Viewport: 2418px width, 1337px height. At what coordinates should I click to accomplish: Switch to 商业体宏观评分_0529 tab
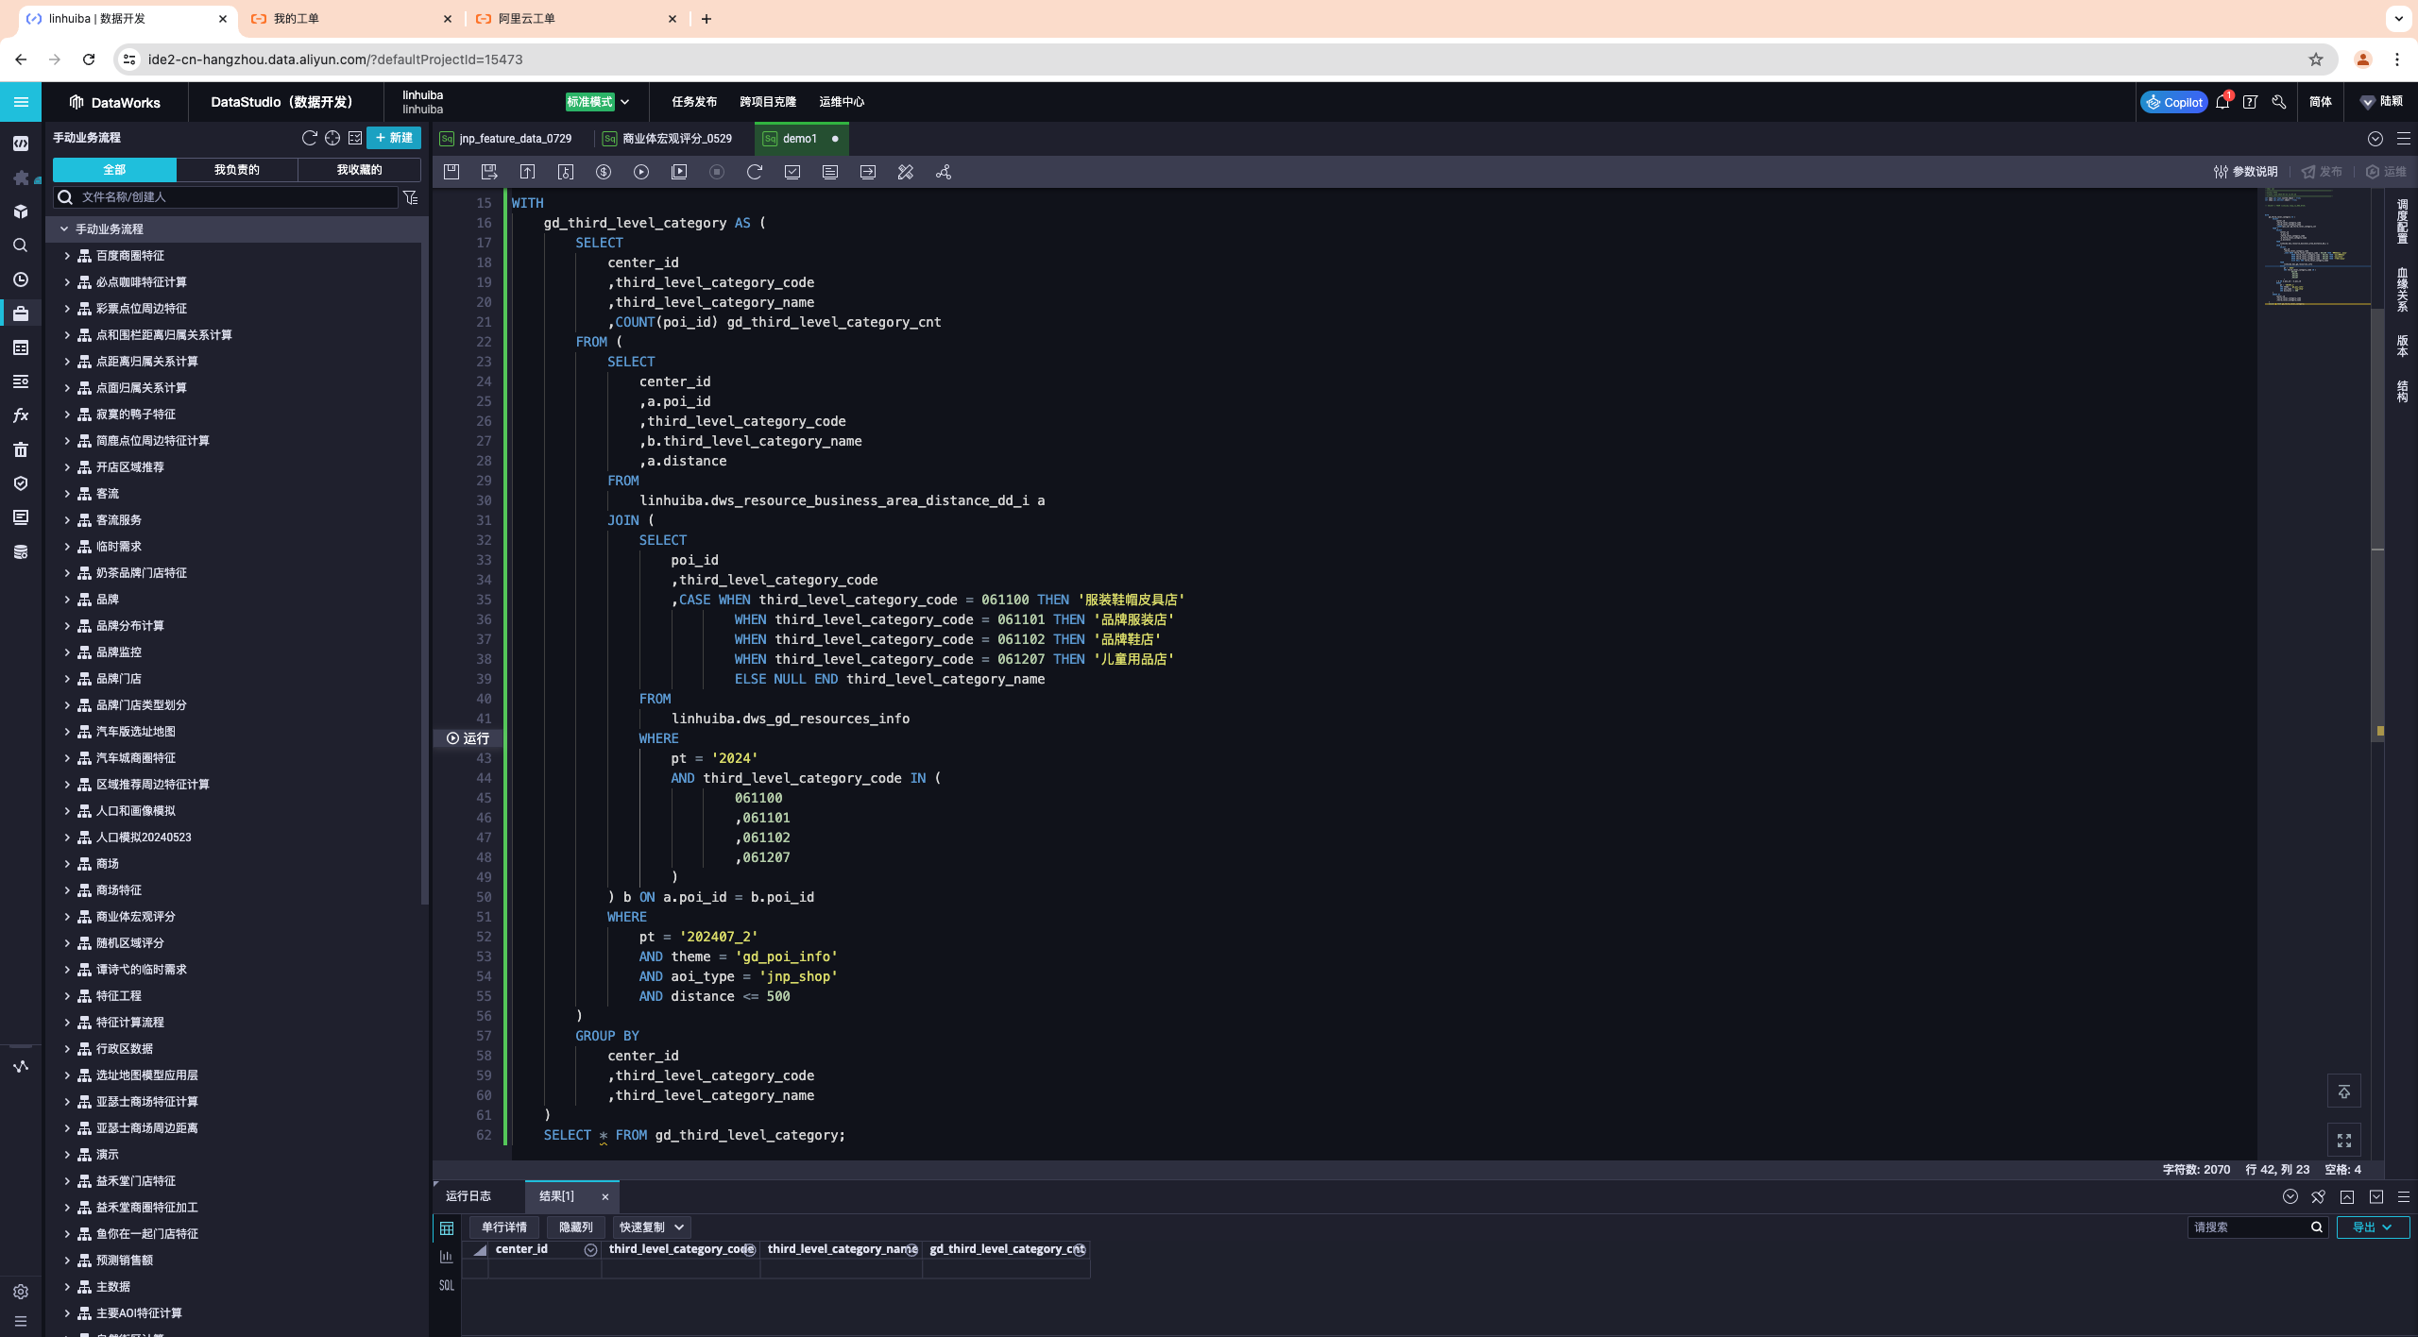pyautogui.click(x=676, y=139)
